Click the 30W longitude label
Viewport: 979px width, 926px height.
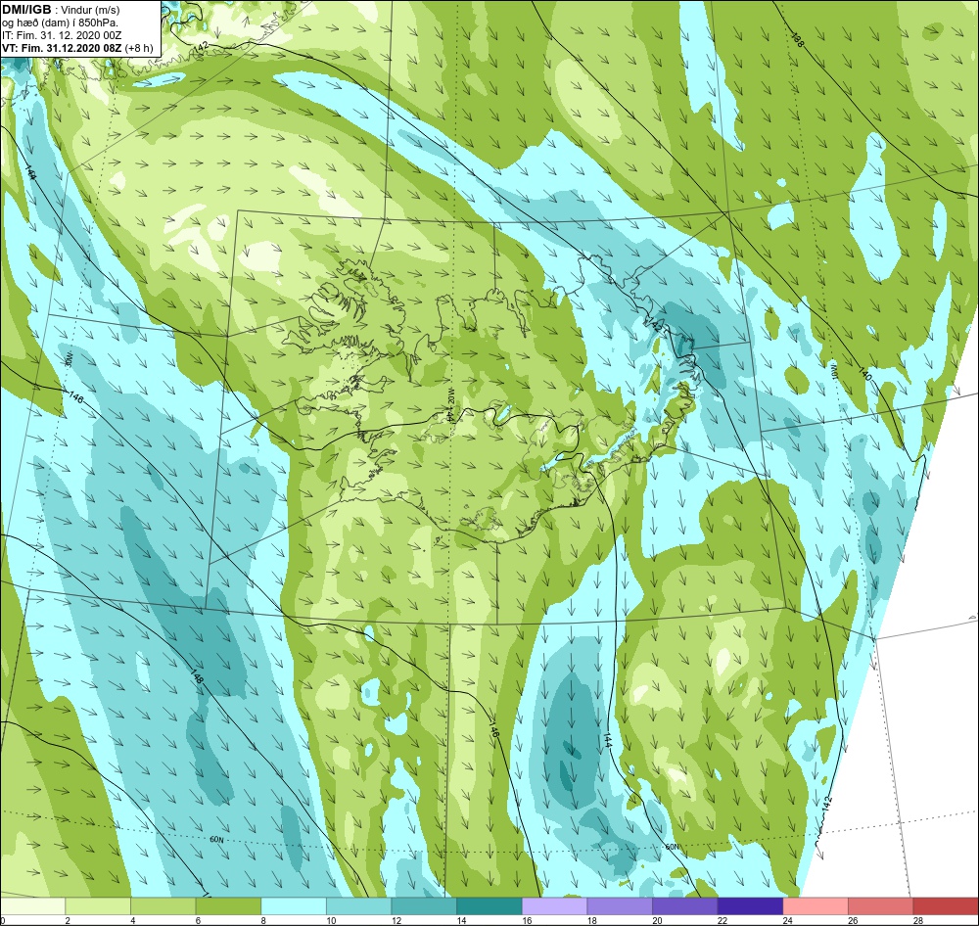pyautogui.click(x=70, y=359)
